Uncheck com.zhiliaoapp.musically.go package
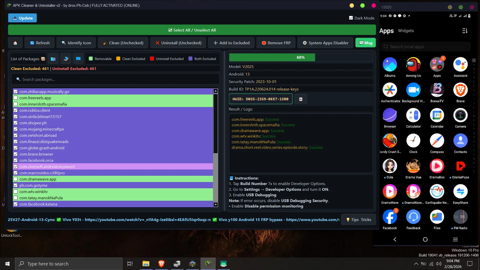The image size is (480, 270). pyautogui.click(x=15, y=91)
